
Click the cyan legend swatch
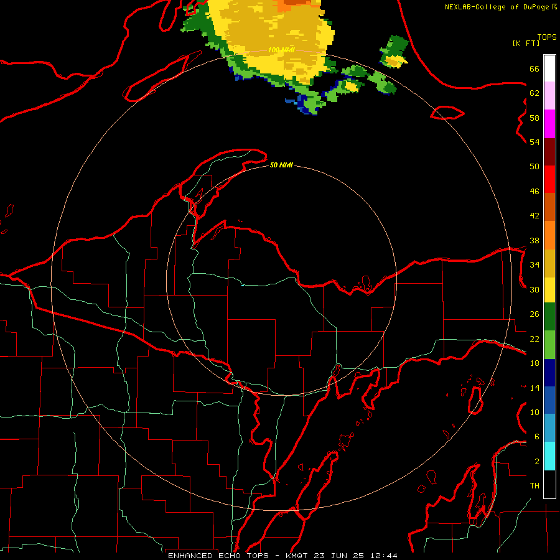(x=549, y=456)
